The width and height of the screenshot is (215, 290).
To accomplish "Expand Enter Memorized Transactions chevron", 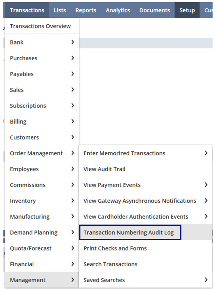I will click(206, 153).
